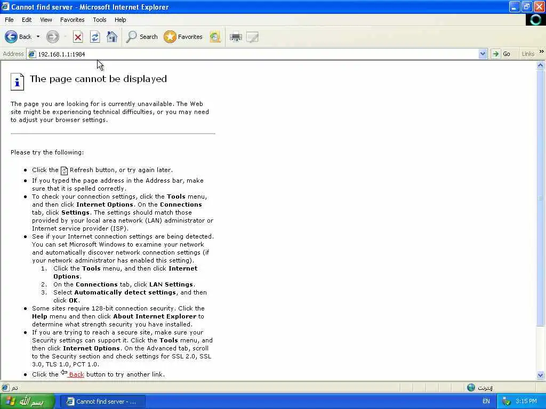Open the Favorites star toolbar button
The height and width of the screenshot is (409, 546).
coord(183,37)
